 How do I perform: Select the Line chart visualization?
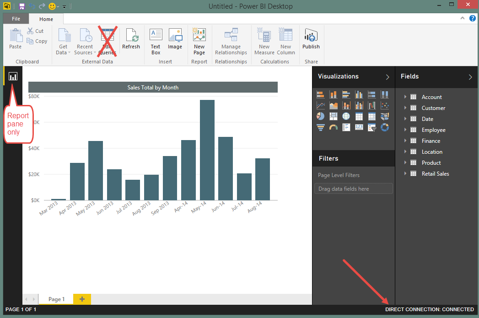(x=320, y=106)
